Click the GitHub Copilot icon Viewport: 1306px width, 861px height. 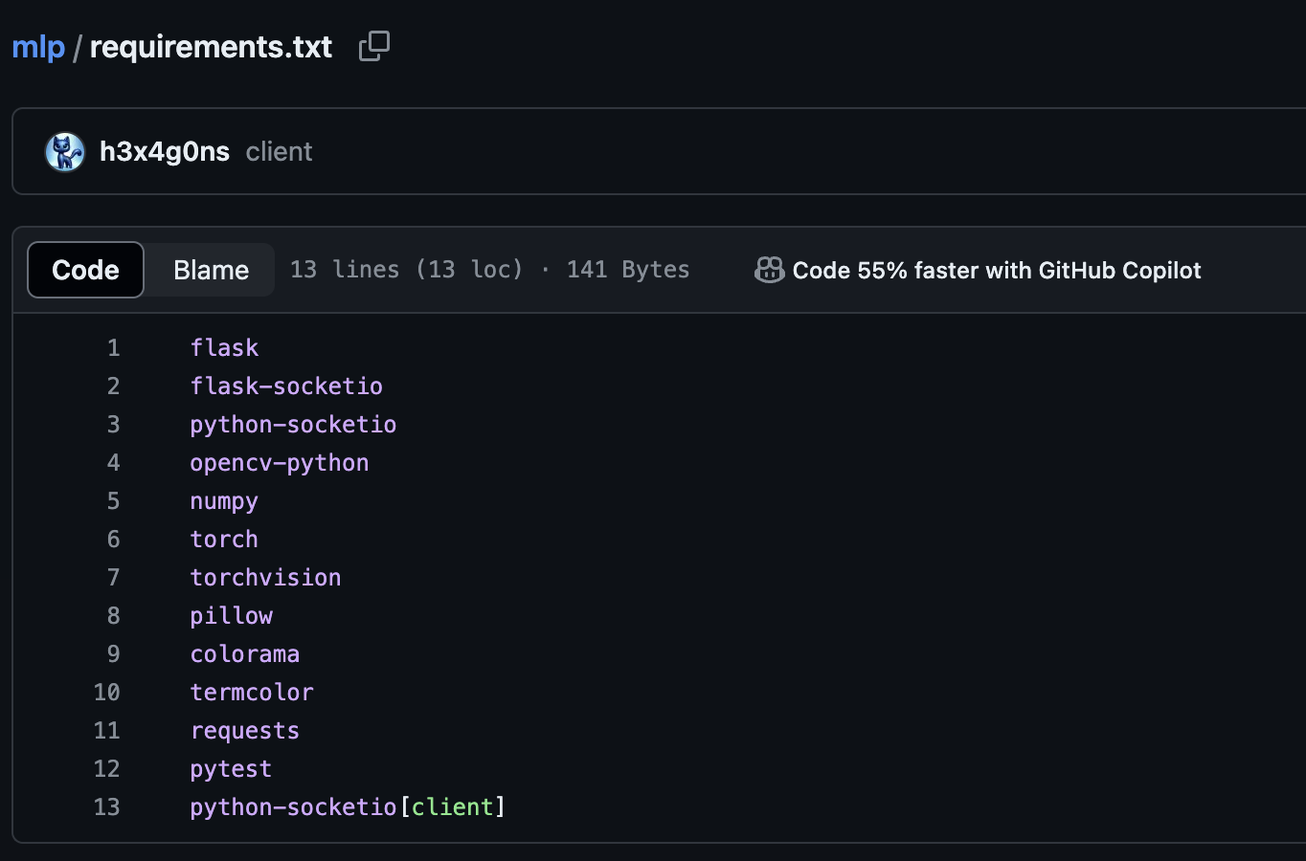click(x=769, y=271)
